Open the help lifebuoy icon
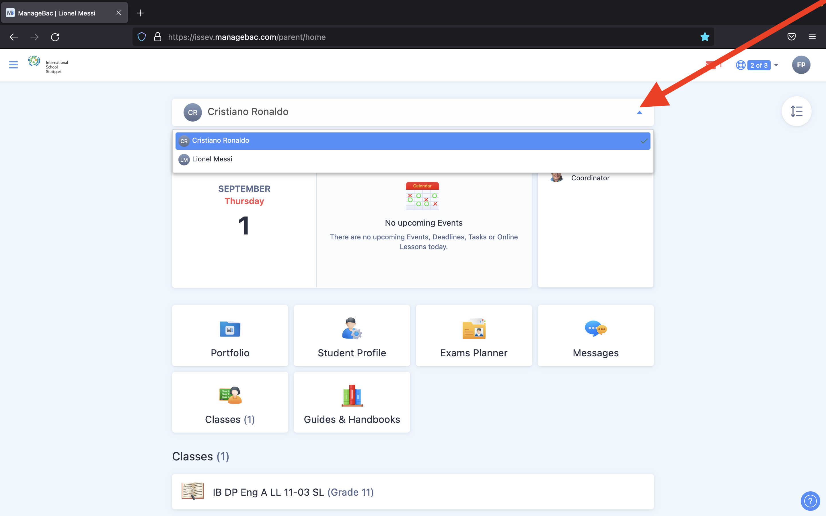Image resolution: width=826 pixels, height=516 pixels. point(740,65)
